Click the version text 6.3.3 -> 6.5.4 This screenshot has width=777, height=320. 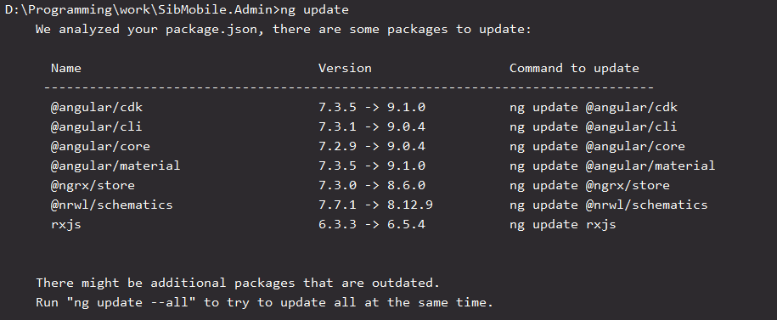pos(372,224)
